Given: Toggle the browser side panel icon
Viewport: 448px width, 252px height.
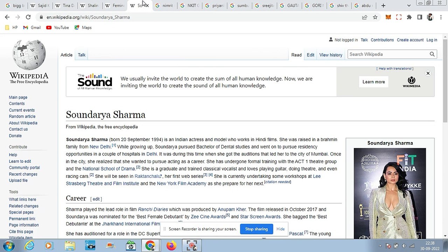Looking at the screenshot, I should coord(420,17).
